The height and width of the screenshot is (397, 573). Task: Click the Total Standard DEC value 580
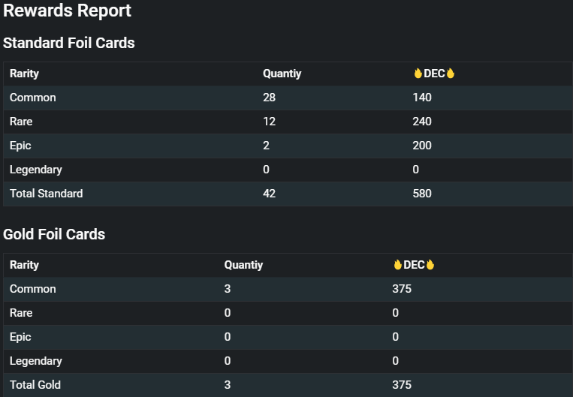(422, 194)
